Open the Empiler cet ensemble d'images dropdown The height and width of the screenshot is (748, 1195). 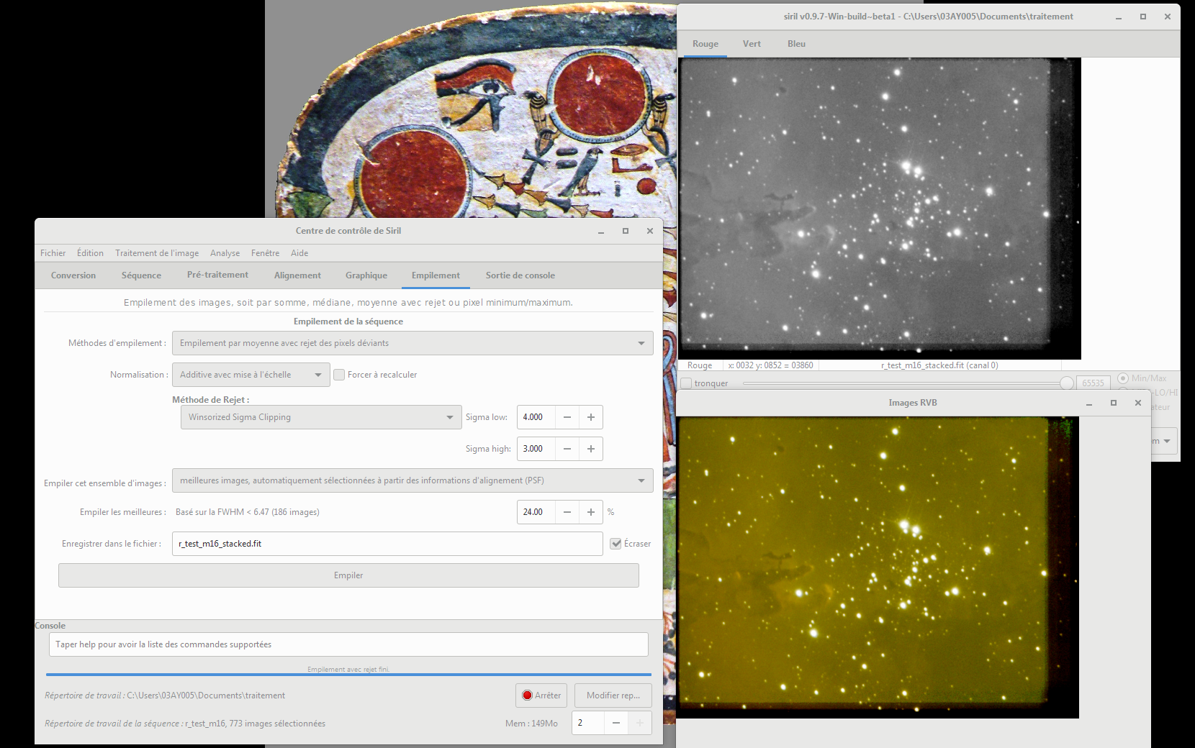(x=412, y=480)
